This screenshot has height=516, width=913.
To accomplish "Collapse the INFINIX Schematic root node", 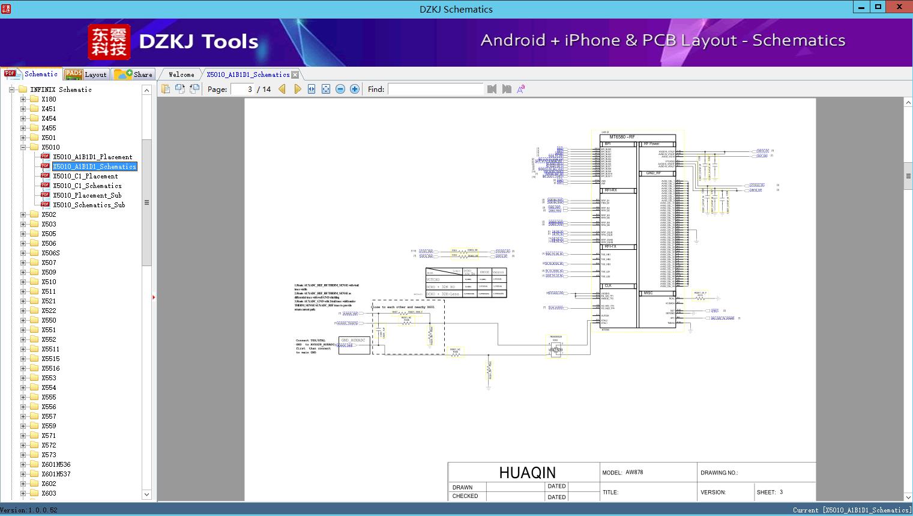I will pyautogui.click(x=11, y=90).
